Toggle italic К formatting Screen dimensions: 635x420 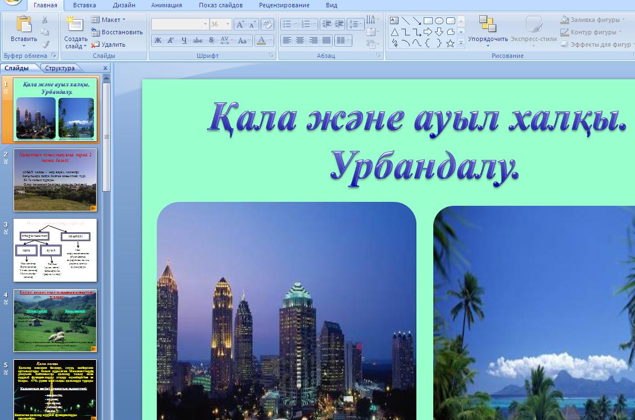pyautogui.click(x=171, y=40)
